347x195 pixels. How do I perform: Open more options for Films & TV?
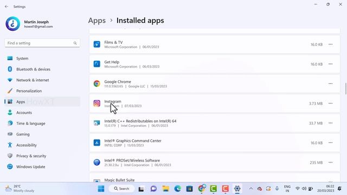pyautogui.click(x=330, y=44)
